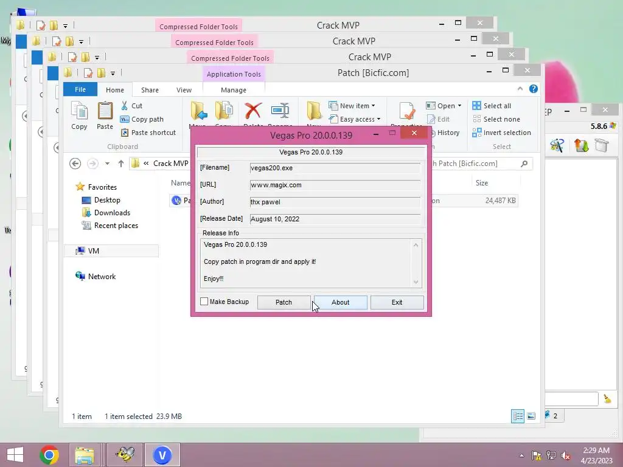Click Invert selection in the ribbon

502,133
